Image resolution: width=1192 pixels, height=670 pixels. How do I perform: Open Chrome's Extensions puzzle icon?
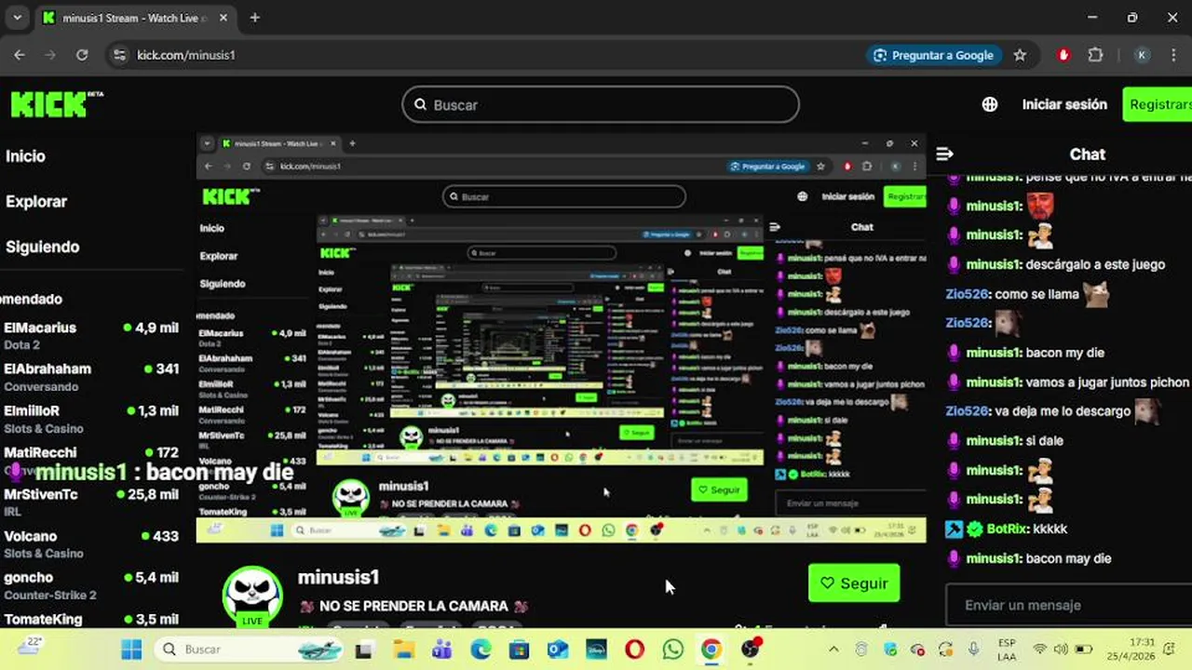point(1096,55)
